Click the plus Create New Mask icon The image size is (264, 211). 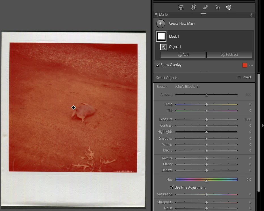click(x=161, y=24)
